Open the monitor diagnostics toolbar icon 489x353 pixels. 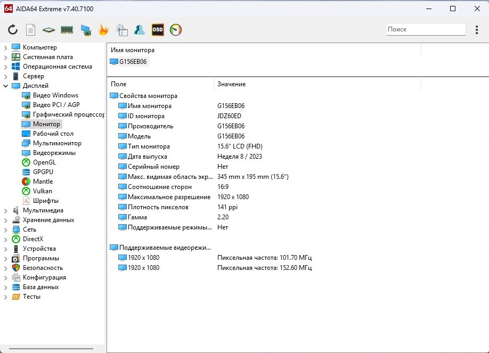point(85,30)
